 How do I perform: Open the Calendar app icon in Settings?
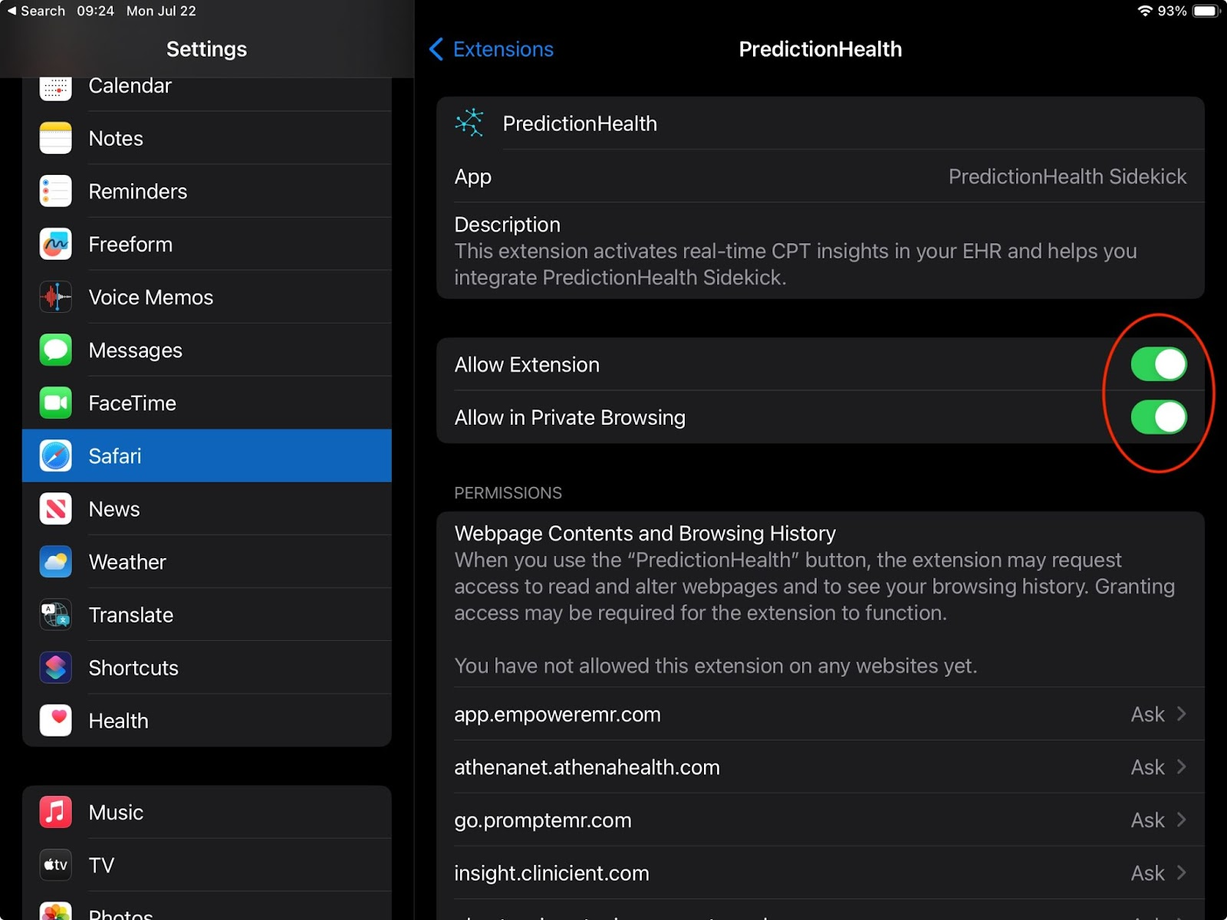(55, 89)
